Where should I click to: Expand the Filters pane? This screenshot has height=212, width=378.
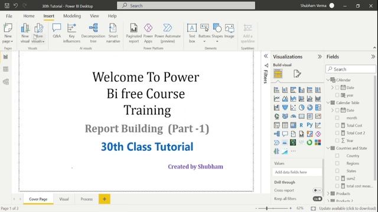(266, 56)
